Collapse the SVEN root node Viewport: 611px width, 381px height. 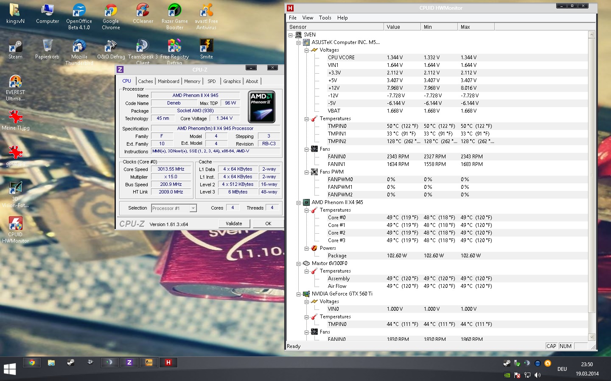[291, 35]
